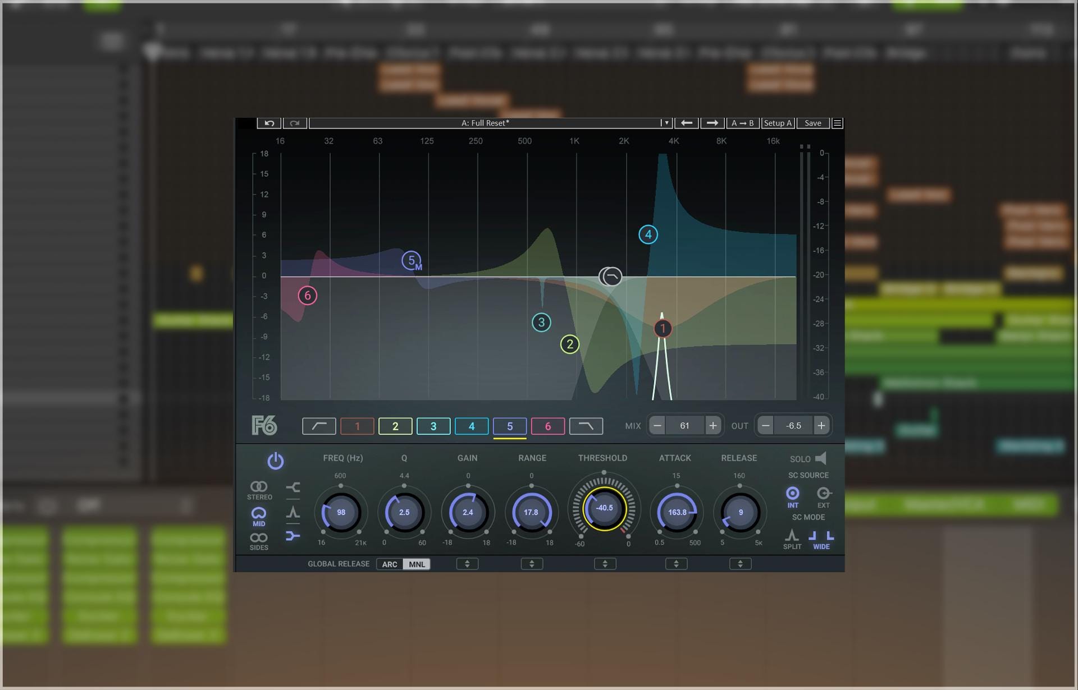This screenshot has height=690, width=1078.
Task: Select WIDE sidechain mode
Action: [x=821, y=539]
